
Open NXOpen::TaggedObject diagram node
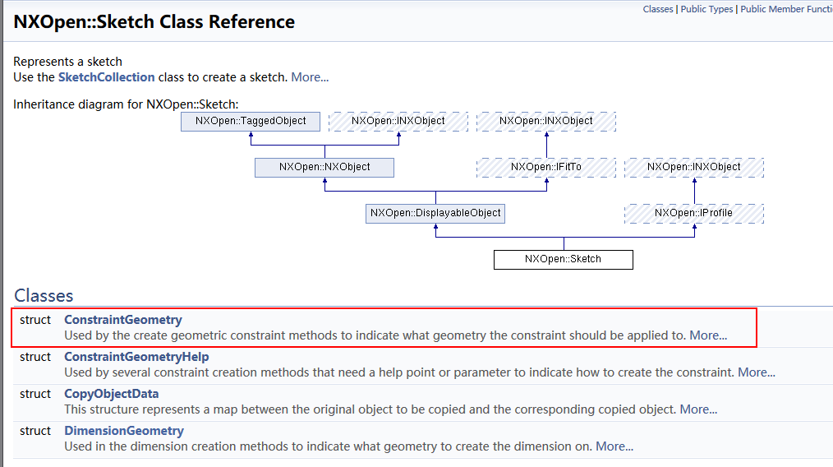[251, 121]
